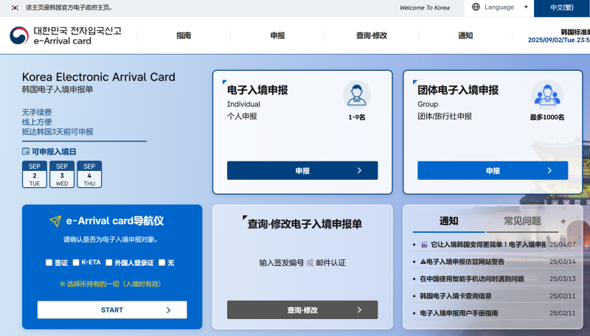Click the chevron arrow on START button
590x336 pixels.
click(x=168, y=310)
